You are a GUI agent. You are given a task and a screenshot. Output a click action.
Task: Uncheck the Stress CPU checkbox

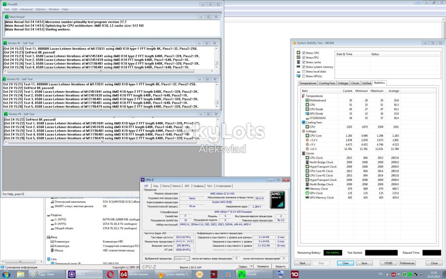point(304,53)
